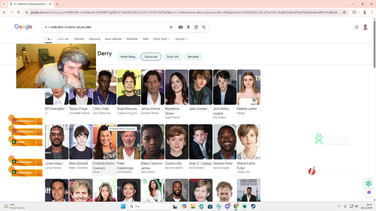This screenshot has height=211, width=376.
Task: Open the Chrome profile avatar in the toolbar
Action: pyautogui.click(x=365, y=12)
